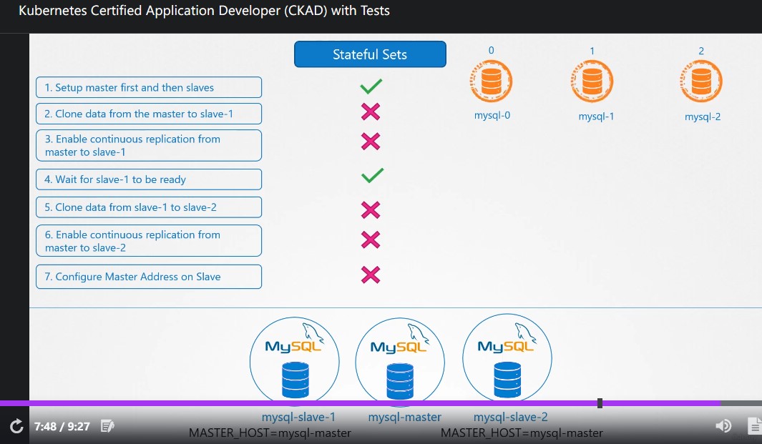Screen dimensions: 762x444
Task: Open the notes icon beside timestamp
Action: [107, 426]
